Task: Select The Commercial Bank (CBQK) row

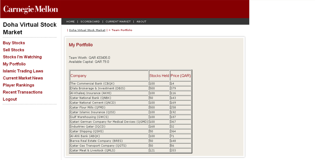Action: click(x=130, y=83)
